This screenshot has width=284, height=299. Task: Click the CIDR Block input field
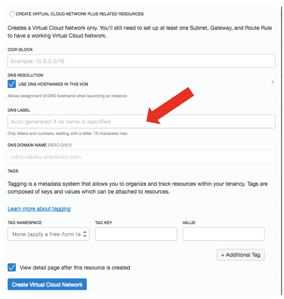pos(141,61)
